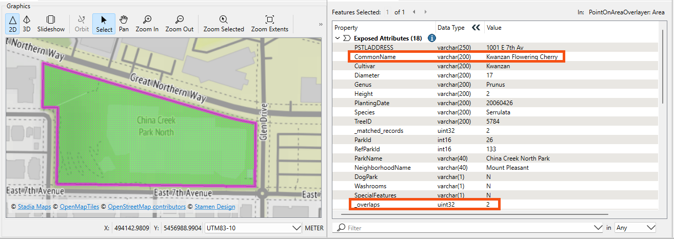674x239 pixels.
Task: Switch to 2D view mode
Action: 13,24
